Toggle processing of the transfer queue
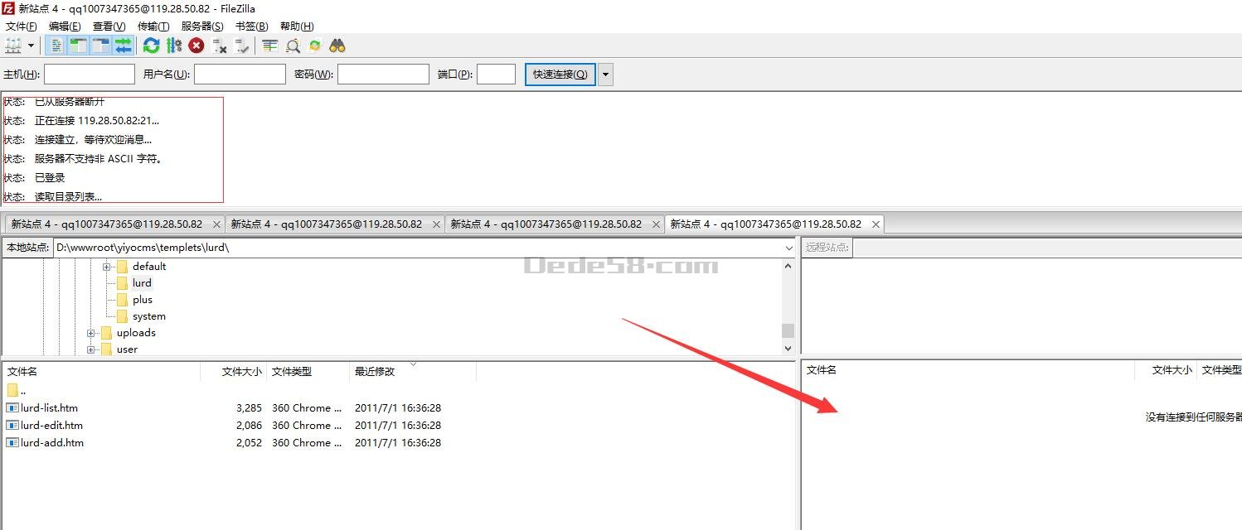 tap(173, 46)
